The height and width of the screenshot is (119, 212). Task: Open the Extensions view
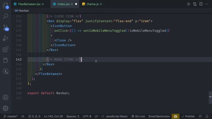[x=6, y=49]
